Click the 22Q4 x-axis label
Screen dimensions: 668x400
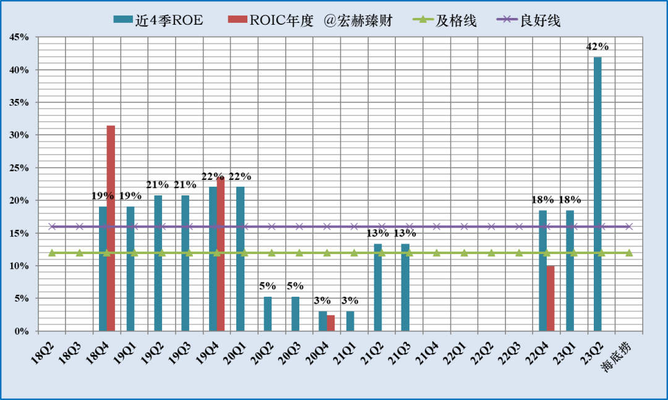(x=537, y=352)
